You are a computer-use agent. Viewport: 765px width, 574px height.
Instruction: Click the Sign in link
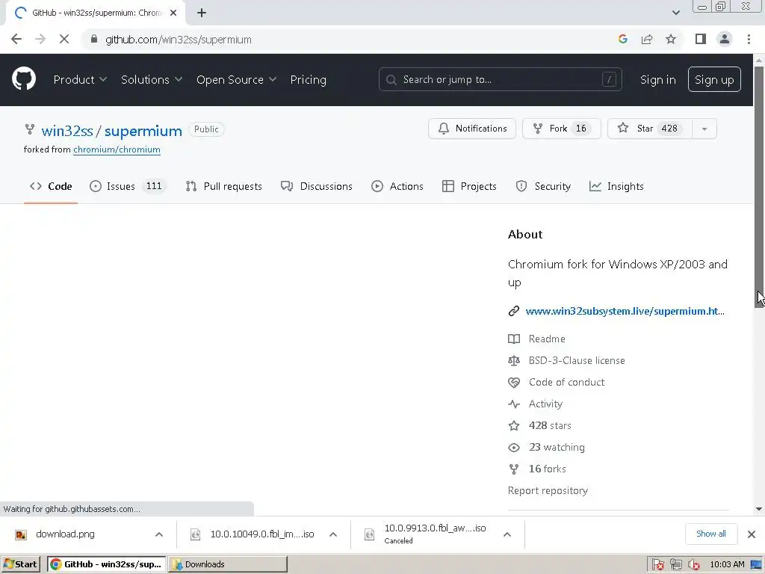(x=657, y=79)
